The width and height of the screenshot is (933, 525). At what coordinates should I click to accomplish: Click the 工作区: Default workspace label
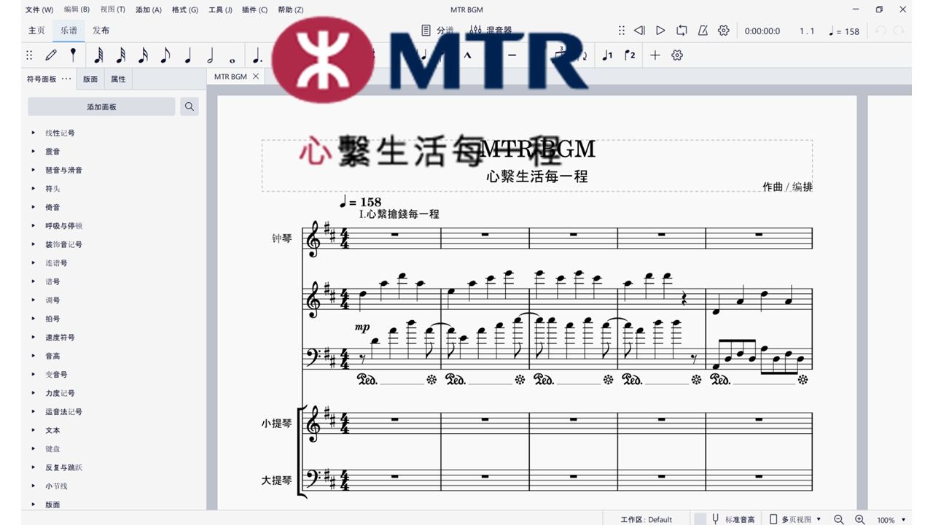[x=646, y=519]
